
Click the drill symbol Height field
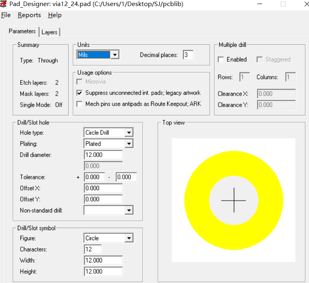tap(103, 271)
